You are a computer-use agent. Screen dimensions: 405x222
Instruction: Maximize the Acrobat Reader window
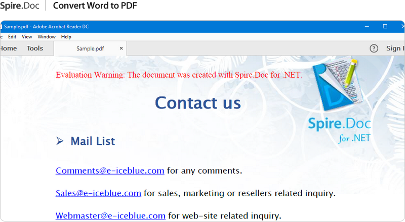tap(385, 26)
